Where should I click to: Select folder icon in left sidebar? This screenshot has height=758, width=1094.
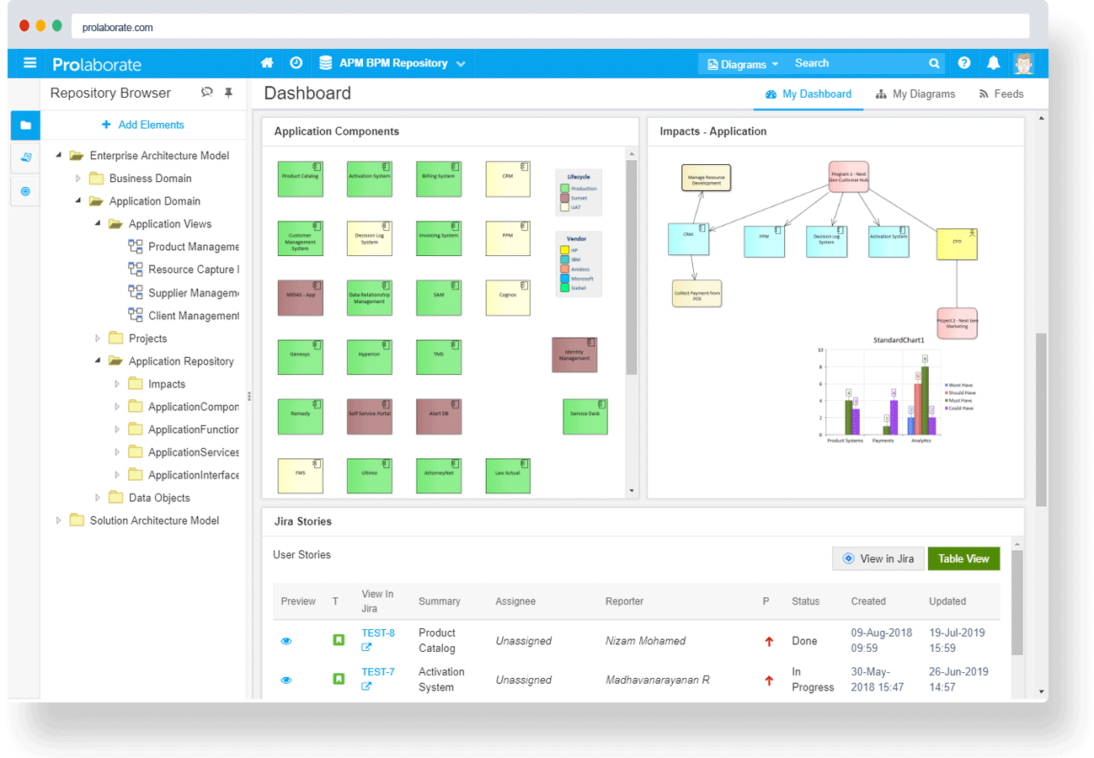[25, 125]
